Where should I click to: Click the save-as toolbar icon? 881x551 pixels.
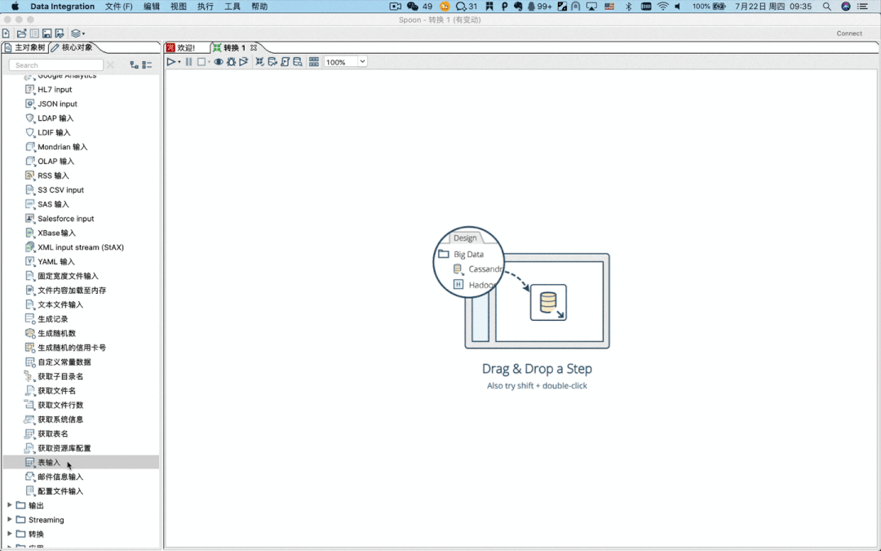(60, 33)
